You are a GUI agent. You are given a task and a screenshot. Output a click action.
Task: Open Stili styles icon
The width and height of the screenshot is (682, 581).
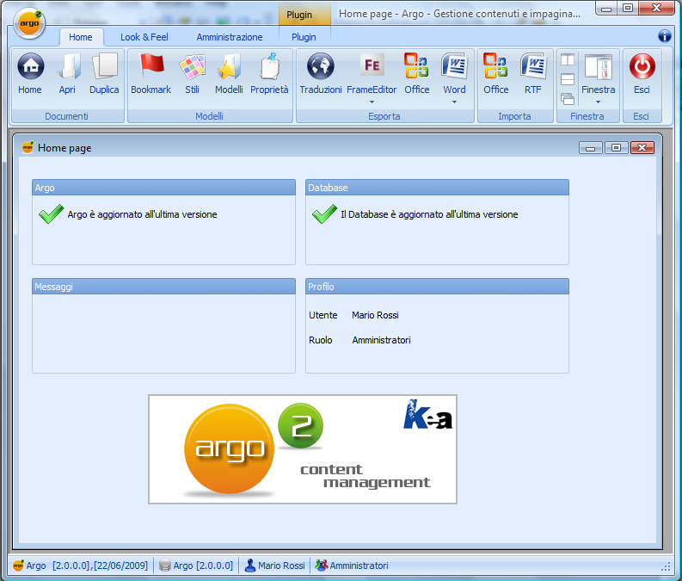click(x=192, y=66)
